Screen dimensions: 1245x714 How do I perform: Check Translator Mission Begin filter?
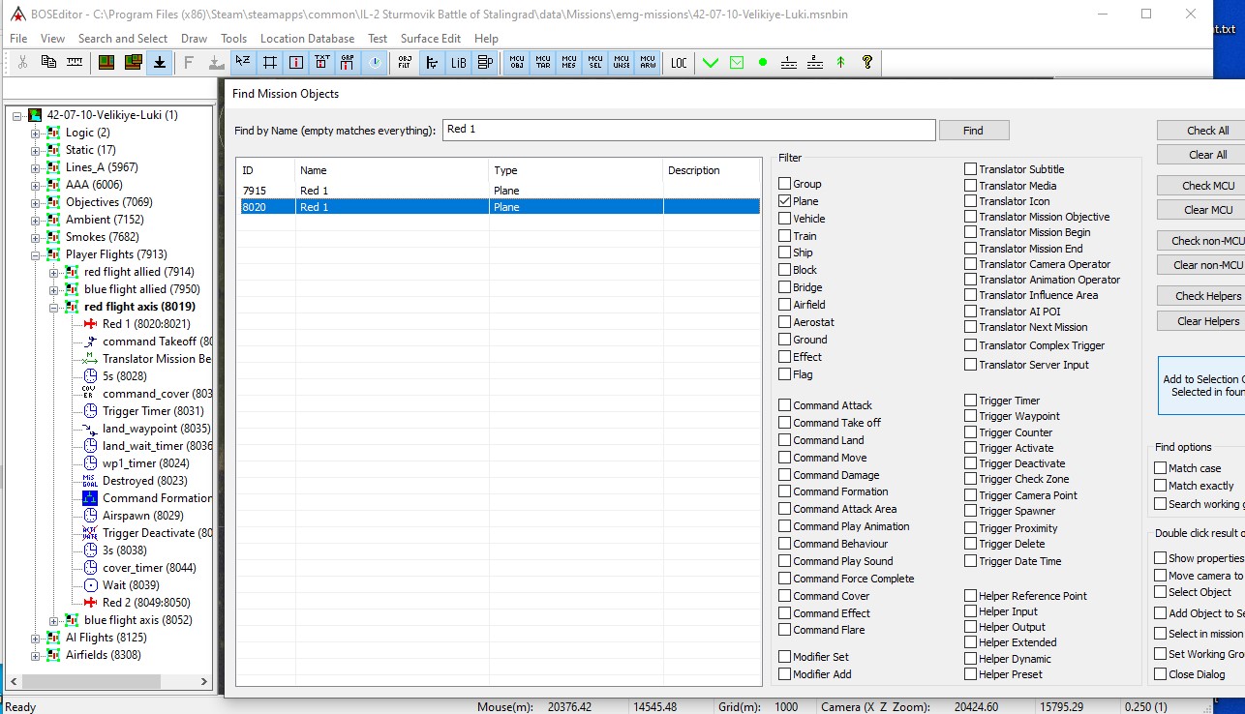970,232
